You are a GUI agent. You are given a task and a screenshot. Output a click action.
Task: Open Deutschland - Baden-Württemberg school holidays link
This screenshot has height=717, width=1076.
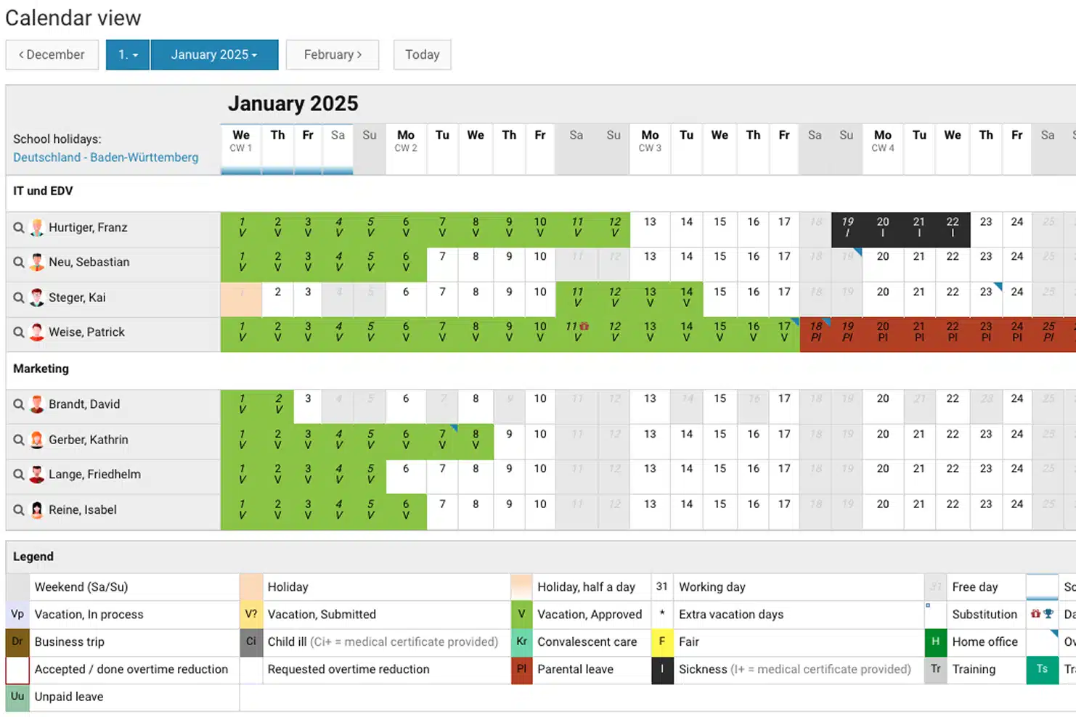click(106, 157)
